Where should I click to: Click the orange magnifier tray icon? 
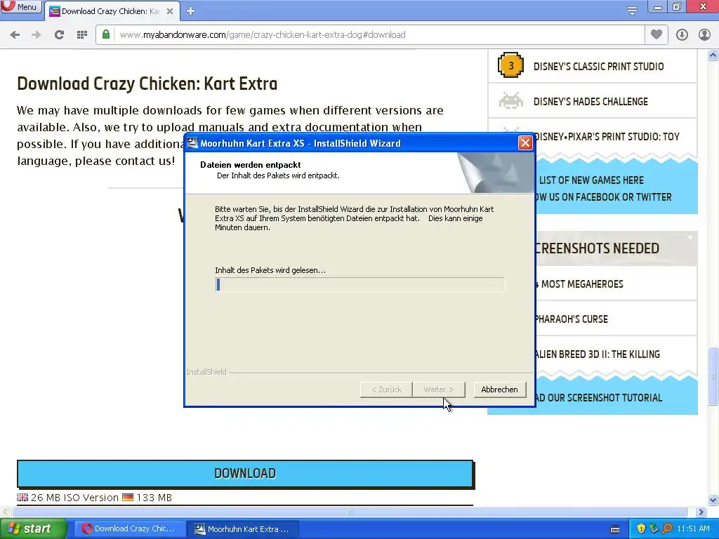point(667,529)
